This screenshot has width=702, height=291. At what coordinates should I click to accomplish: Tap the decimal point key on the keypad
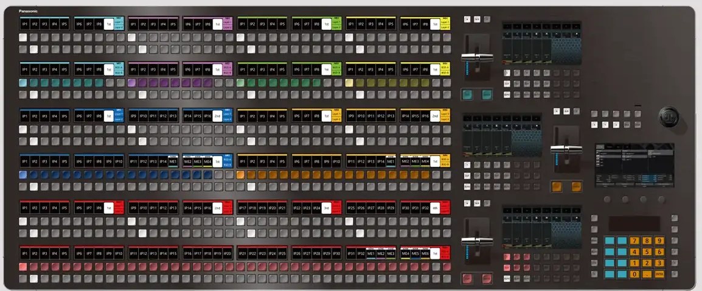coord(647,274)
